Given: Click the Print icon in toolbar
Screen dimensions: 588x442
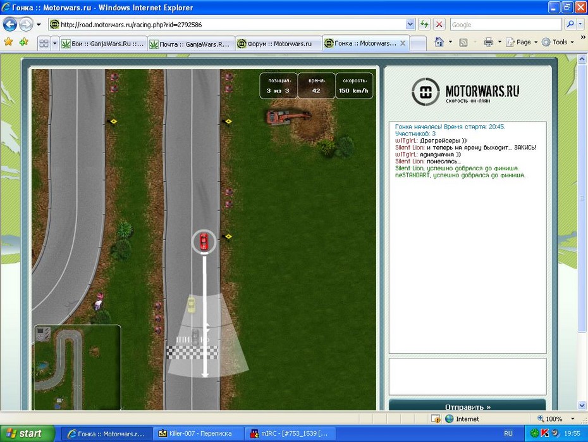Looking at the screenshot, I should coord(488,42).
